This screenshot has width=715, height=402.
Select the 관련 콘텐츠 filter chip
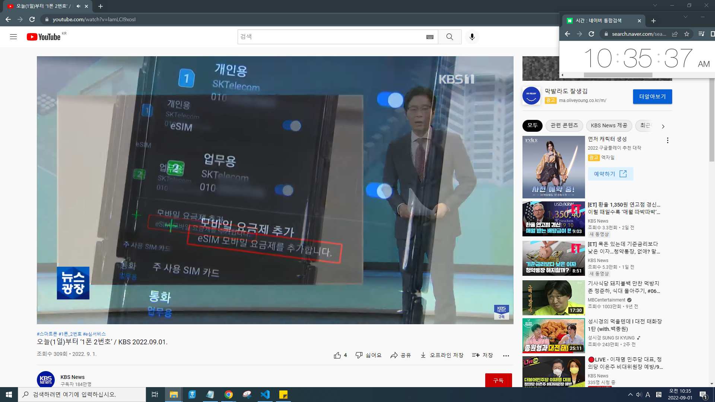pos(564,125)
